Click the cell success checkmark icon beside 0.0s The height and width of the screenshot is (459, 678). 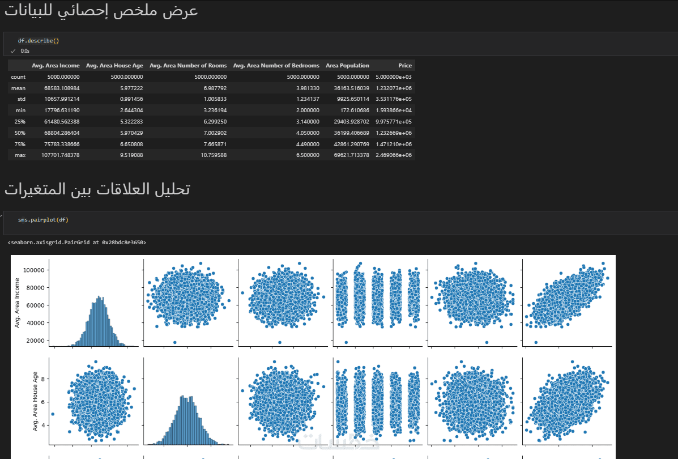click(x=13, y=51)
